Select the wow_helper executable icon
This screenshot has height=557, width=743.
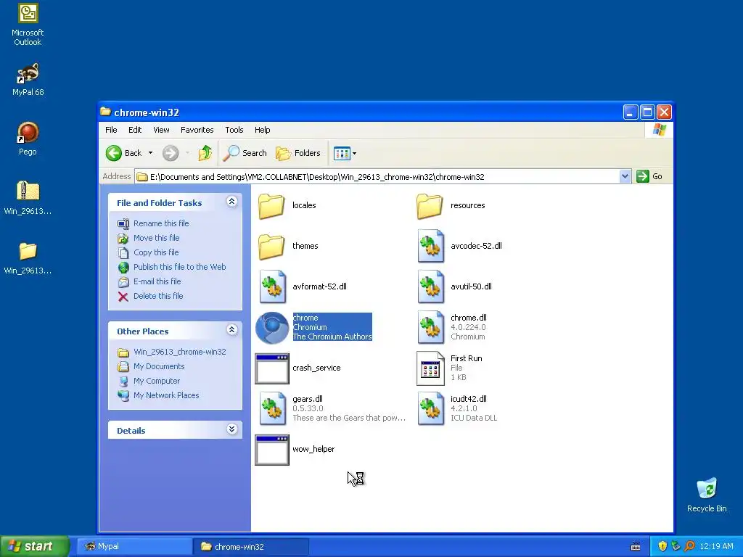[x=272, y=450]
